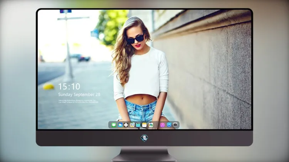The height and width of the screenshot is (162, 289).
Task: Launch the pink iTunes Music icon
Action: [162, 125]
